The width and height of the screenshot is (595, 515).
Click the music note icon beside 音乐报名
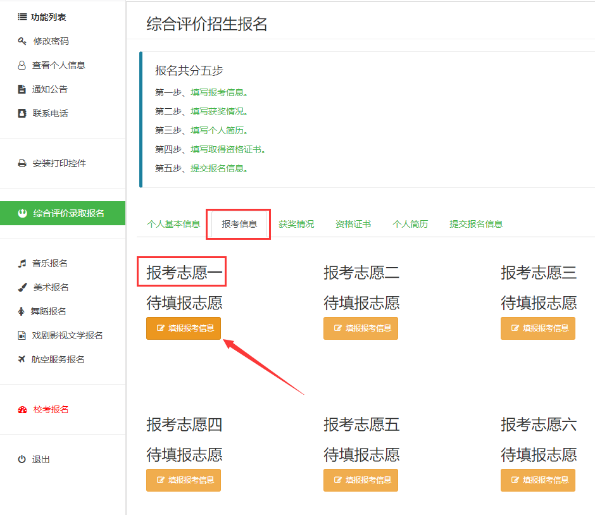22,263
